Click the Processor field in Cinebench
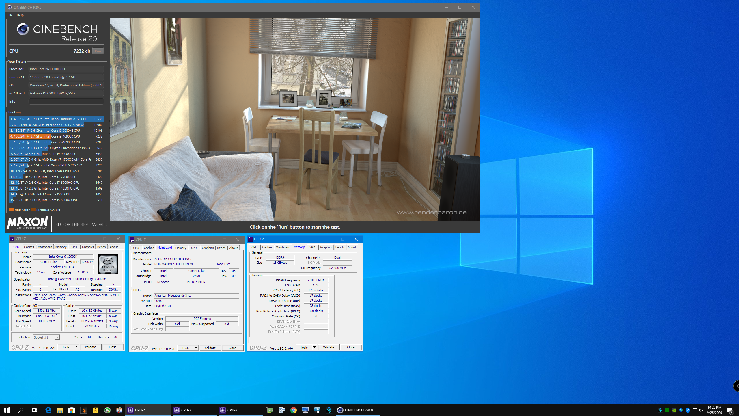The height and width of the screenshot is (416, 739). [x=66, y=69]
